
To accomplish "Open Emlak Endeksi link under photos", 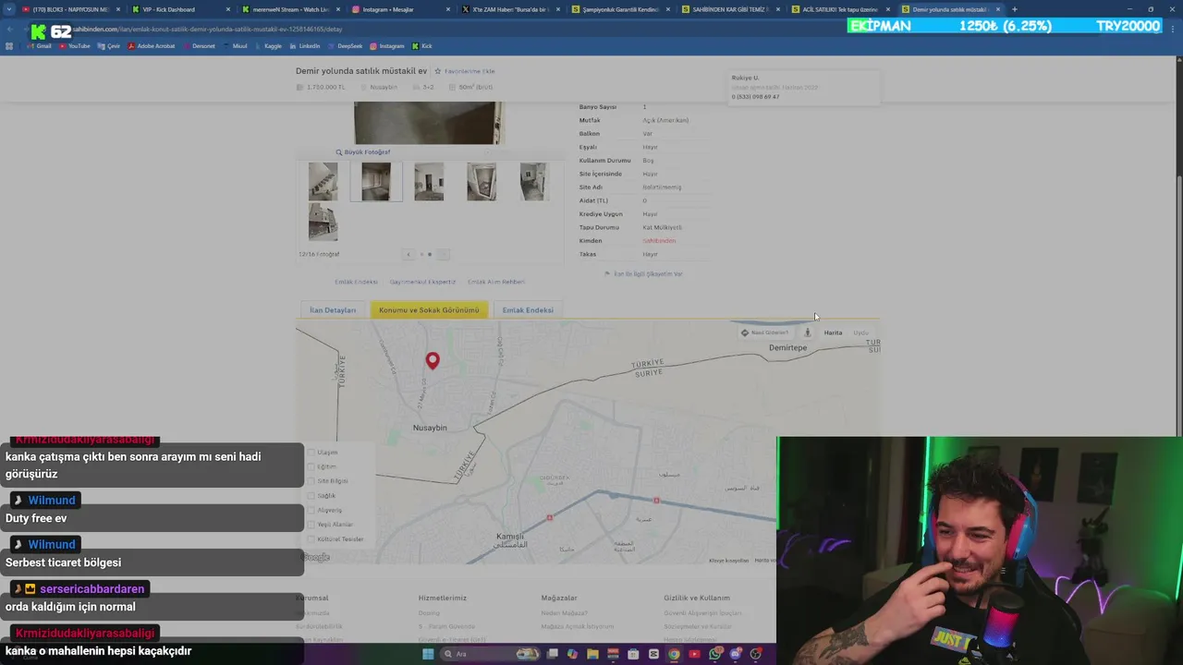I will [x=356, y=282].
